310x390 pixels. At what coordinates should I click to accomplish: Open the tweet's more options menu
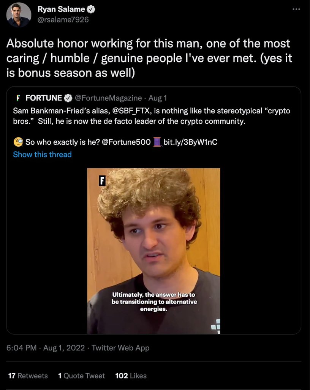tap(297, 10)
